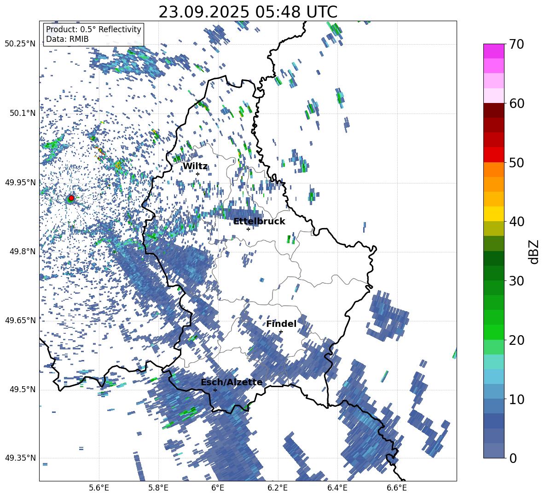Click the 50.25°N latitude label

click(20, 44)
